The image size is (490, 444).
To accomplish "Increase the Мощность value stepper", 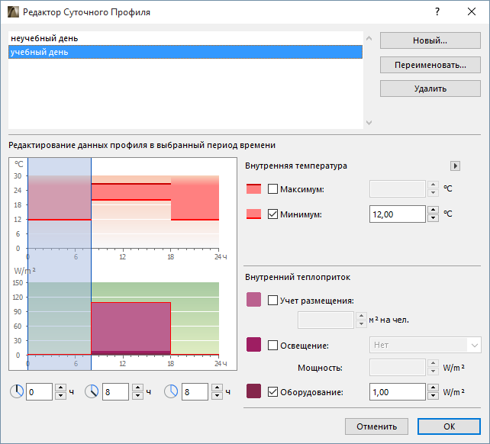I will click(433, 363).
